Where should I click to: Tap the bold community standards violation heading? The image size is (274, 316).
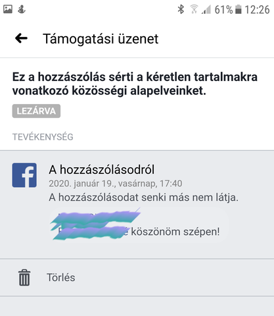click(135, 84)
